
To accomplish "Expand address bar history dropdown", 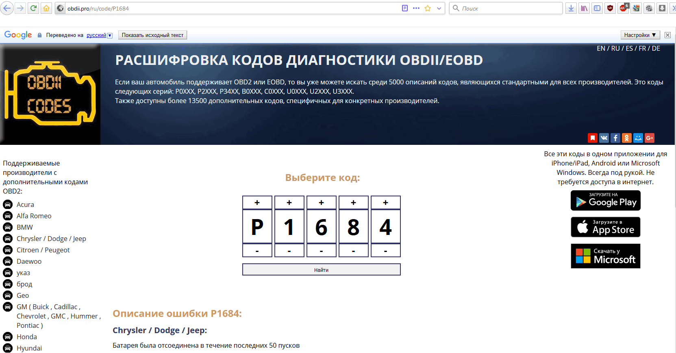I will coord(439,8).
